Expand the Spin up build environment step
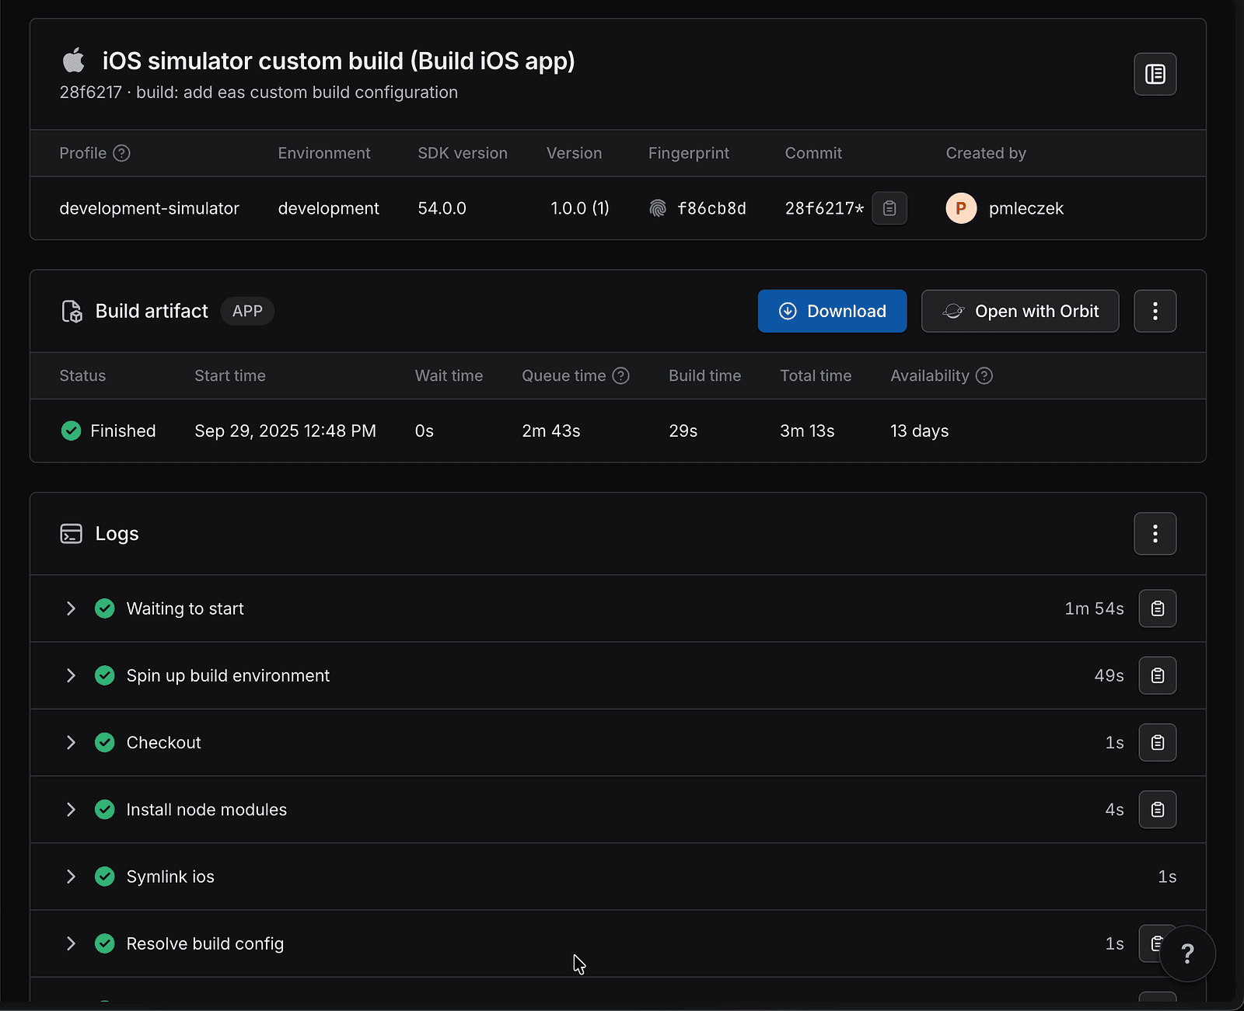 (x=71, y=675)
